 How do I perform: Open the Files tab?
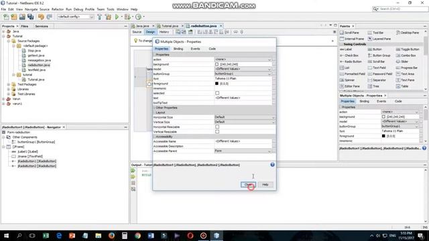(x=25, y=26)
